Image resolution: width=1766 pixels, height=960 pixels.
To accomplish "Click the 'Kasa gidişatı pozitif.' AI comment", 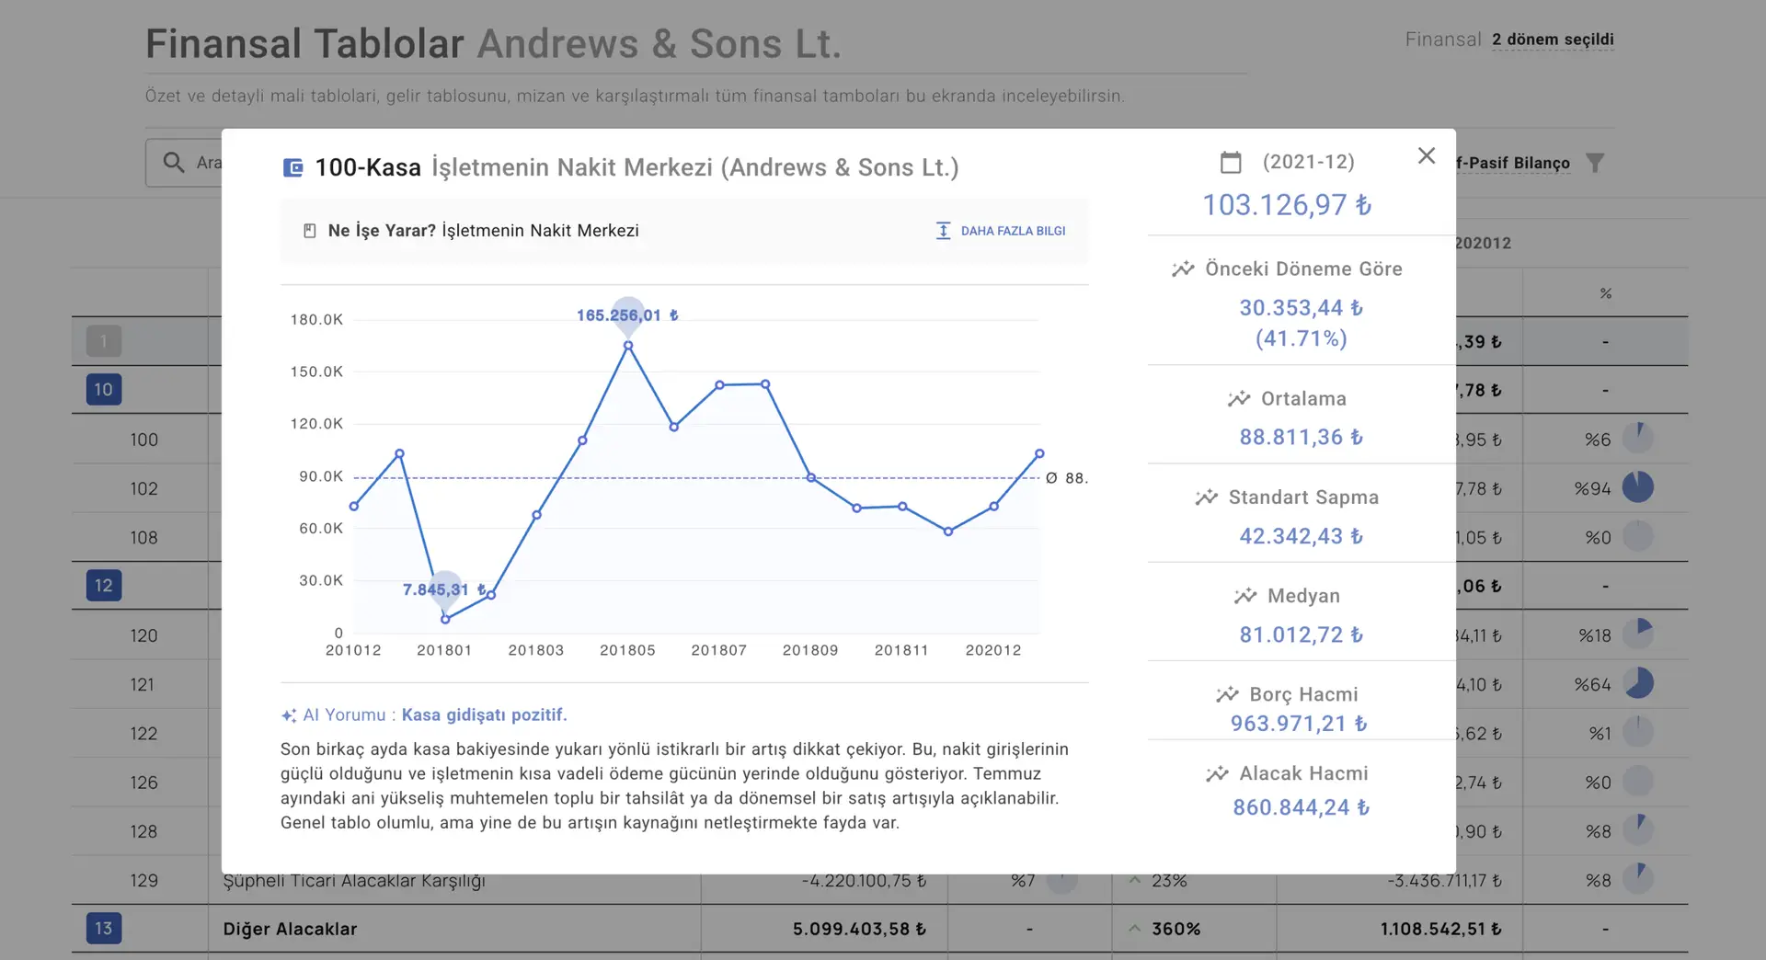I will tap(484, 715).
